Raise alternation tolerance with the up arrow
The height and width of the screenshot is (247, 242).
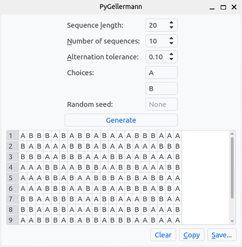tap(171, 54)
